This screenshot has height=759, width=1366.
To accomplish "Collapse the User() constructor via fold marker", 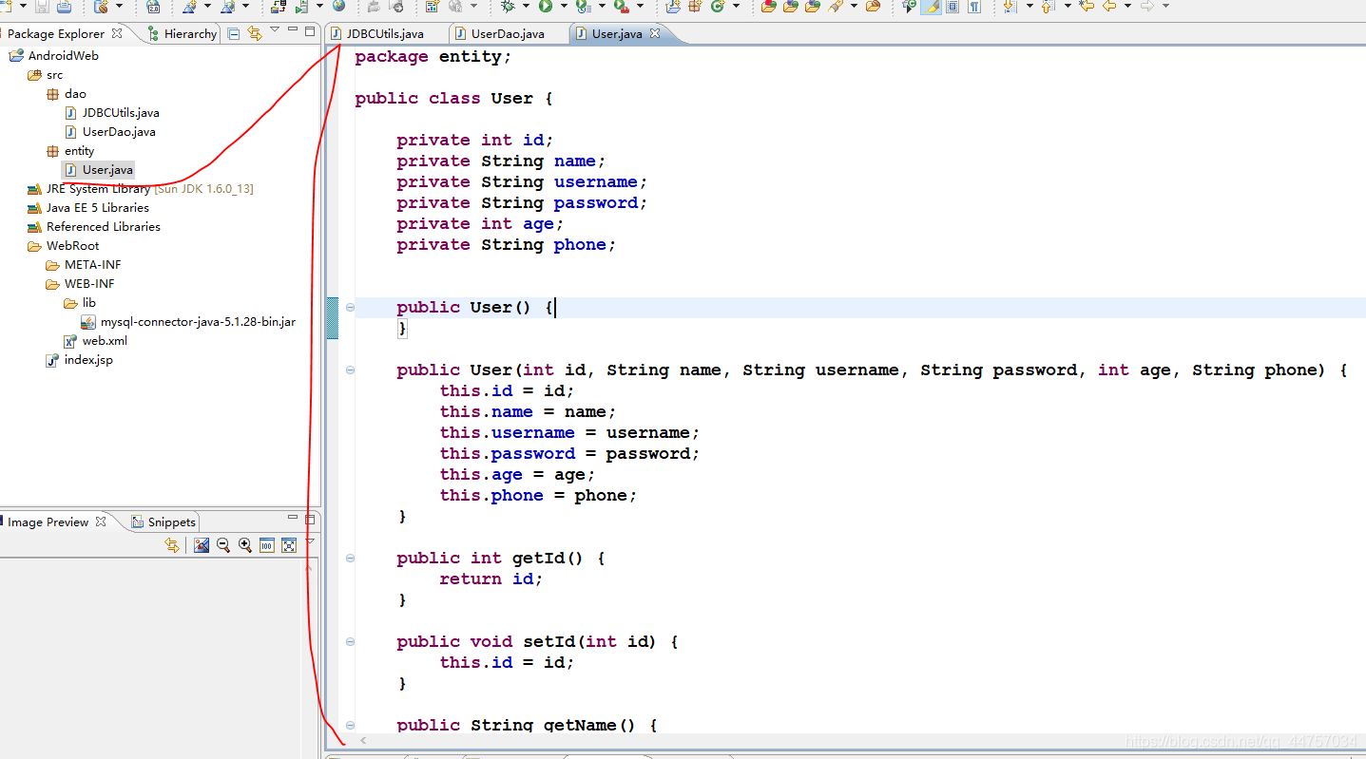I will click(x=350, y=307).
